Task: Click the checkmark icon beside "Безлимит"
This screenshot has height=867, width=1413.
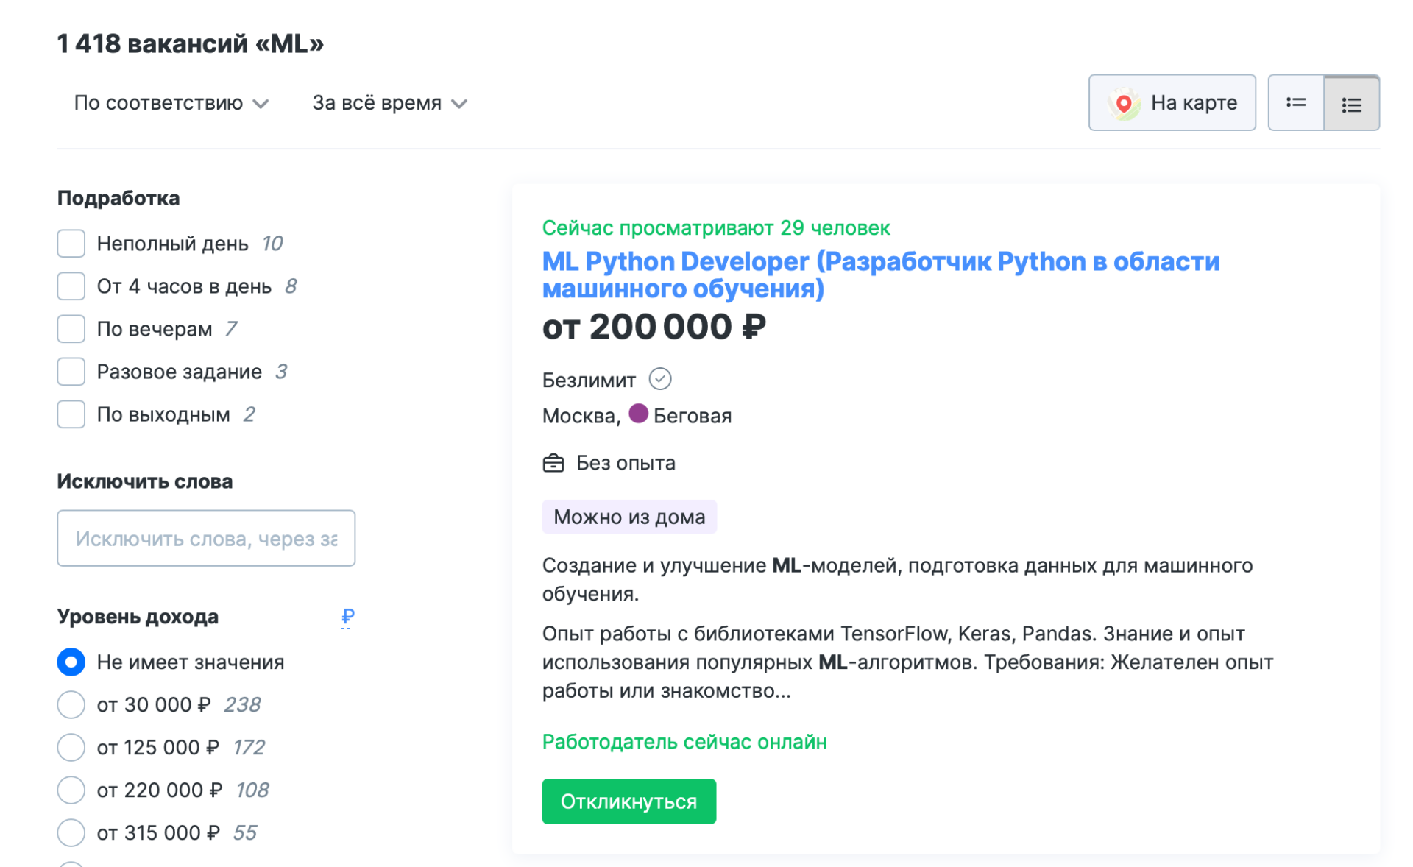Action: [661, 379]
